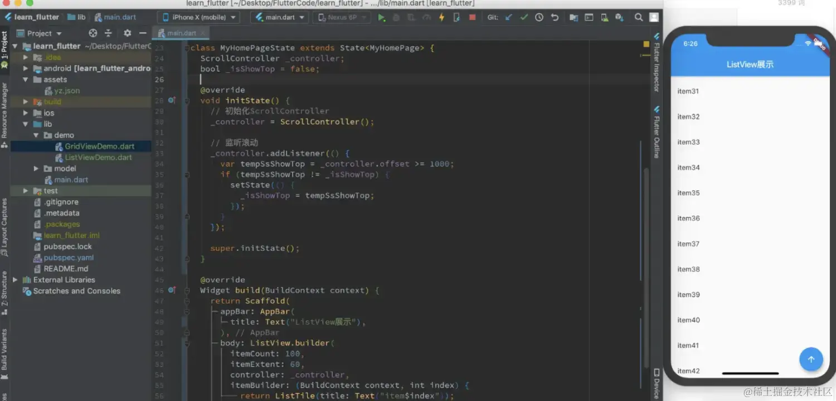836x401 pixels.
Task: Hide the Project panel with minus icon
Action: click(143, 33)
